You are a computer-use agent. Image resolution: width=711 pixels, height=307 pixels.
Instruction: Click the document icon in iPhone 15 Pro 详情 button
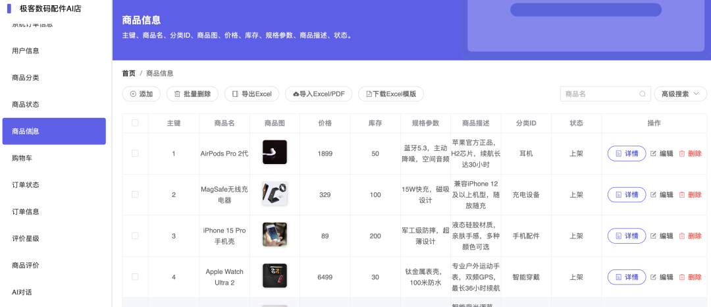618,236
